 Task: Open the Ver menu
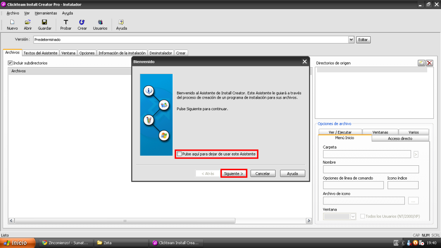click(27, 13)
